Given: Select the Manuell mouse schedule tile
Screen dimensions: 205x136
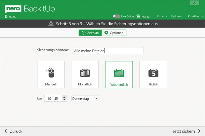Looking at the screenshot, I should tap(51, 74).
